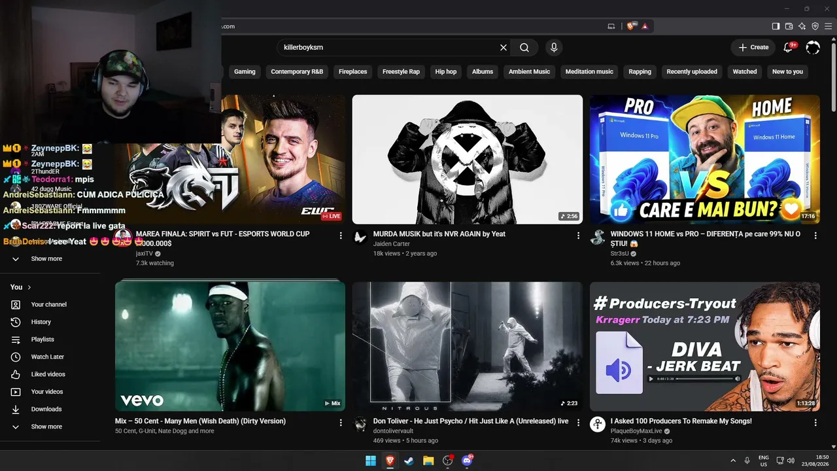
Task: Open Your channel from the sidebar
Action: point(50,305)
